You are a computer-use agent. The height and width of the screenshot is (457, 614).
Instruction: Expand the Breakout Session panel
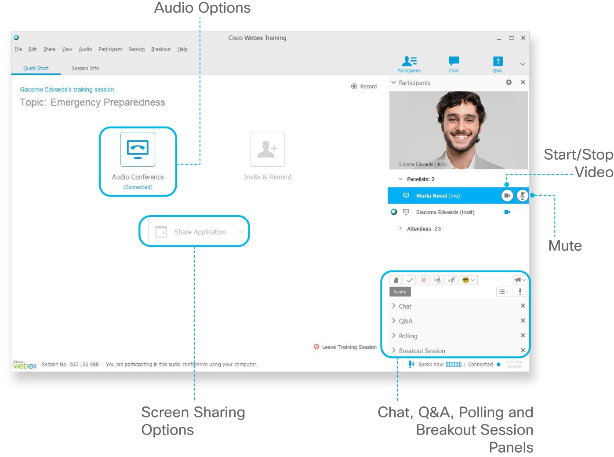[394, 351]
